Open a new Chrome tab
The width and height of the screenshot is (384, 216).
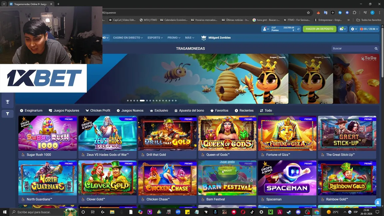(x=58, y=4)
